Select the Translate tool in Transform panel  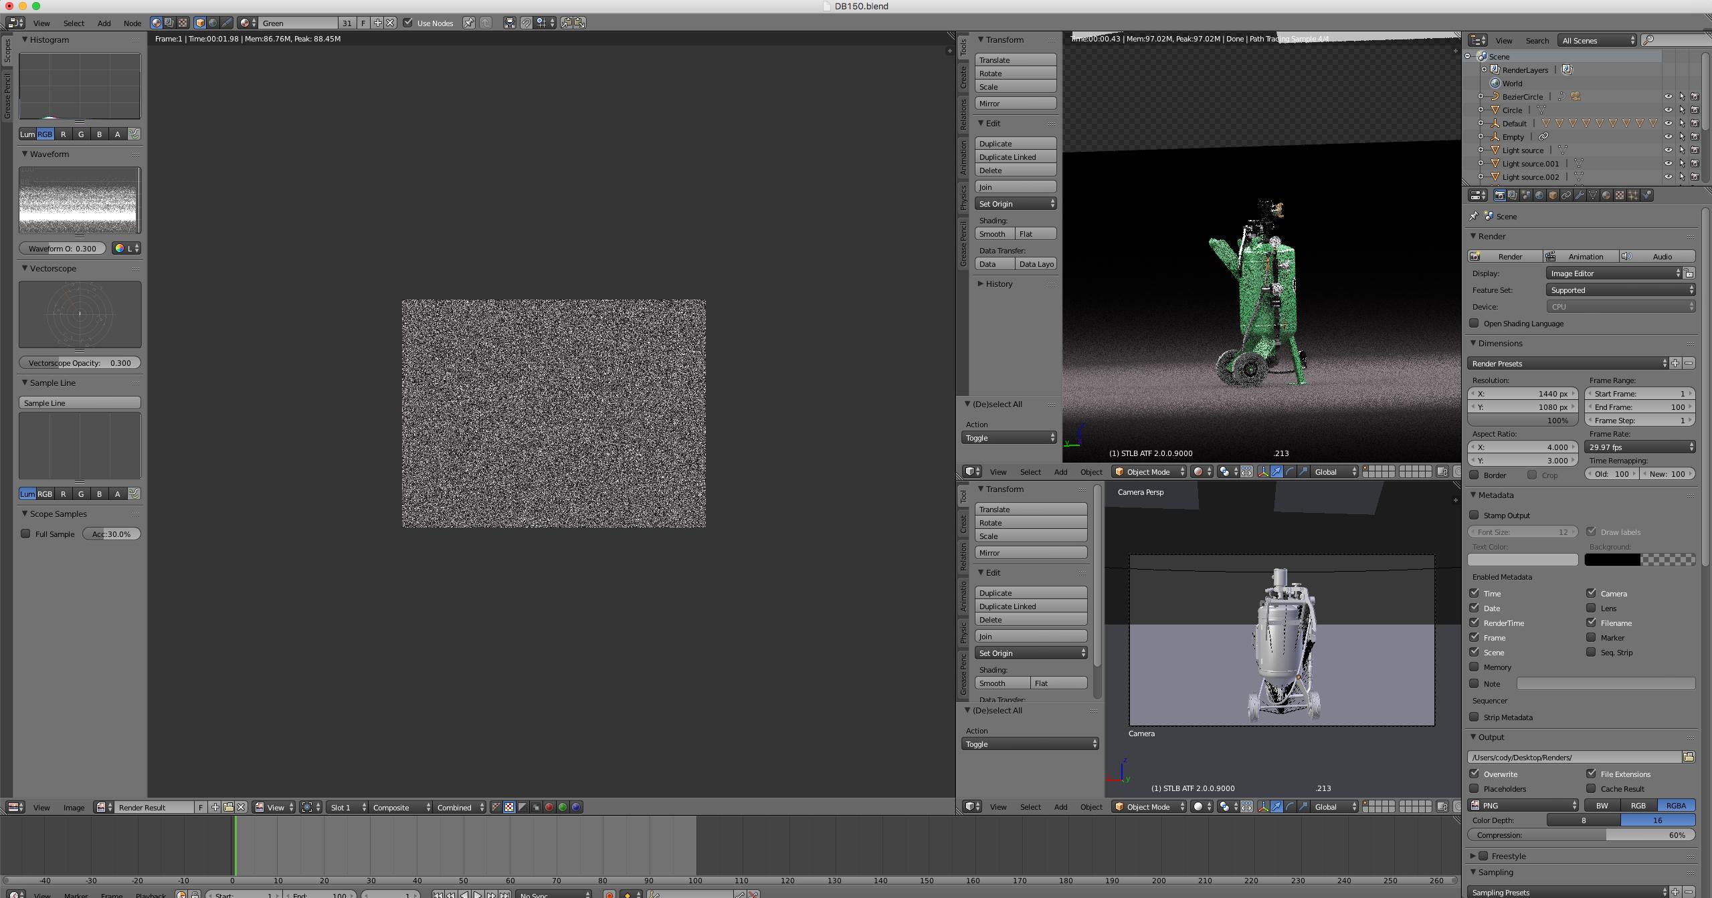[x=1016, y=60]
